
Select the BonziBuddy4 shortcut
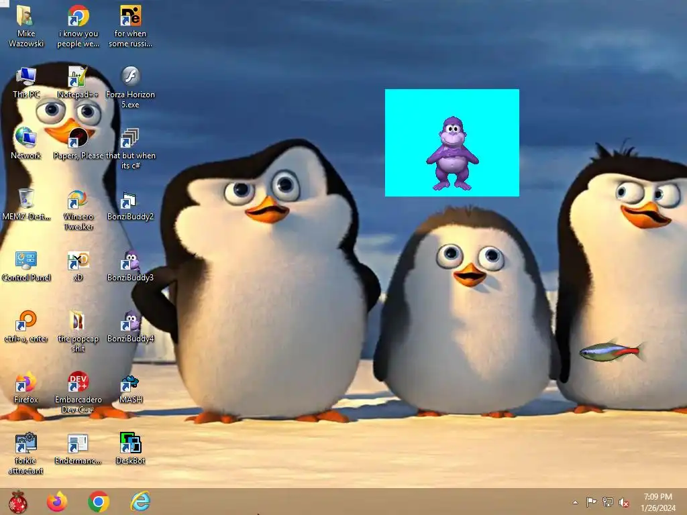130,321
